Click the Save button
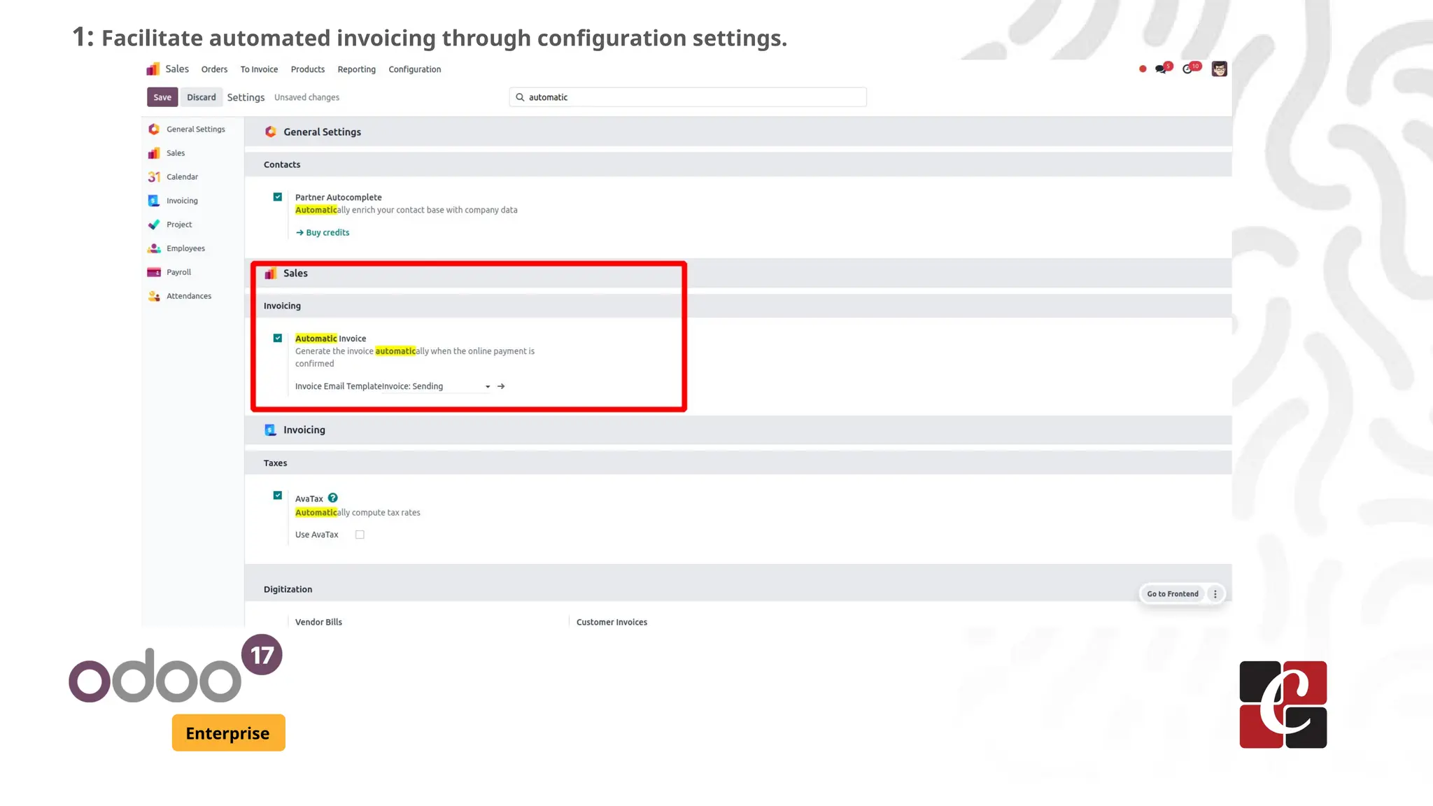Image resolution: width=1433 pixels, height=806 pixels. tap(162, 97)
